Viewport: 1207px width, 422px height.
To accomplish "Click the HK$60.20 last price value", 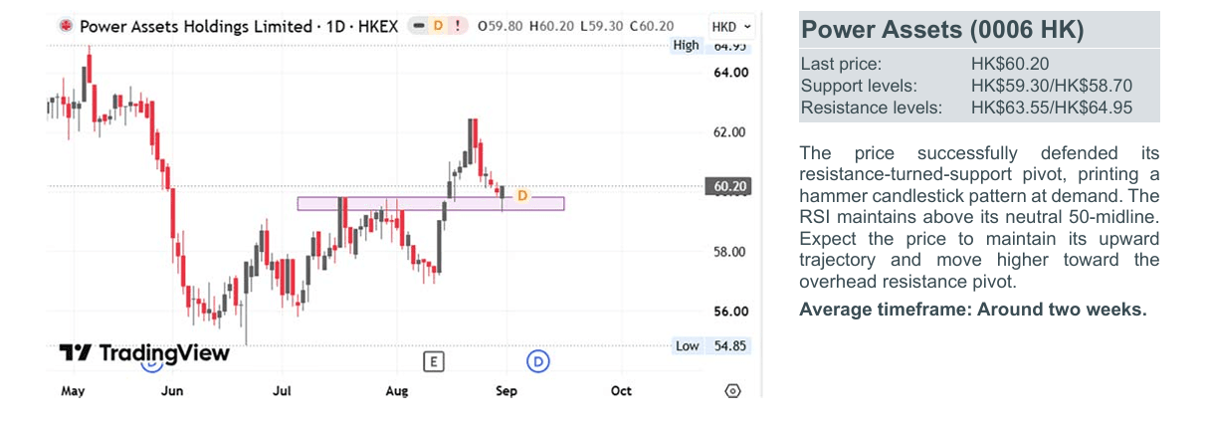I will point(1010,65).
